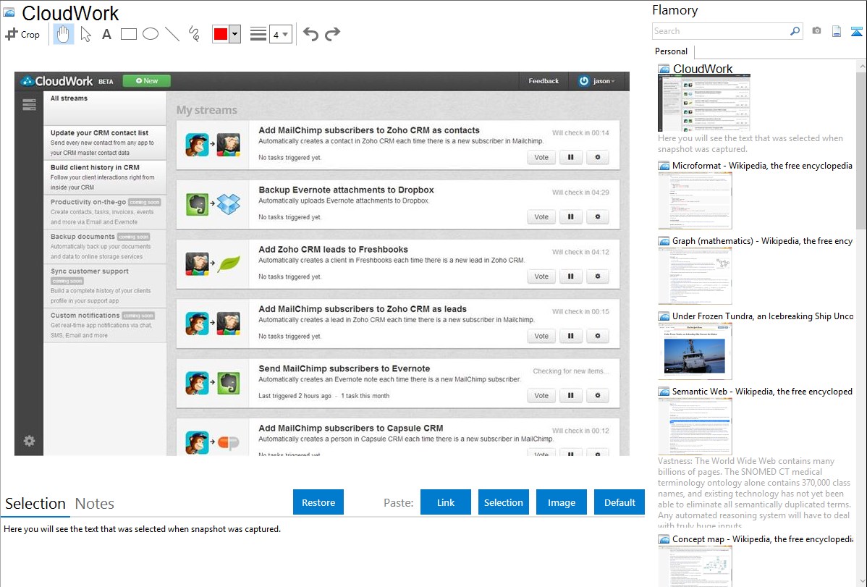
Task: Open the Semantic Web snapshot thumbnail
Action: pyautogui.click(x=695, y=426)
